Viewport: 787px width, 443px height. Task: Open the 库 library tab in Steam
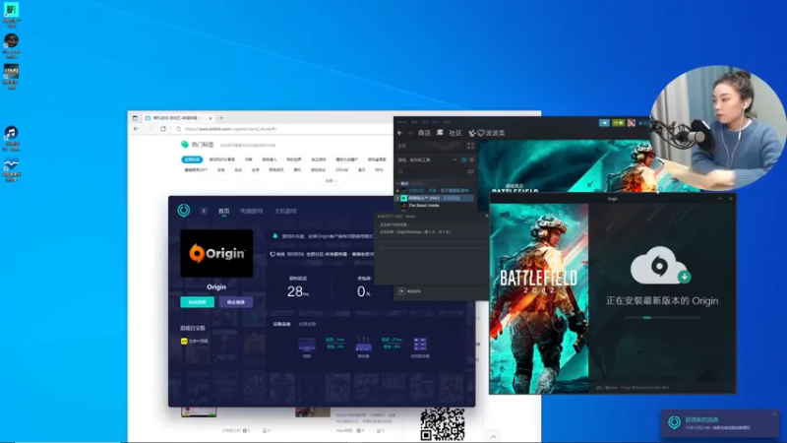point(440,133)
